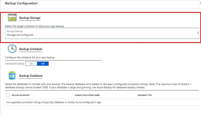
Task: Check the Include in Backup checkbox
Action: pos(8,95)
